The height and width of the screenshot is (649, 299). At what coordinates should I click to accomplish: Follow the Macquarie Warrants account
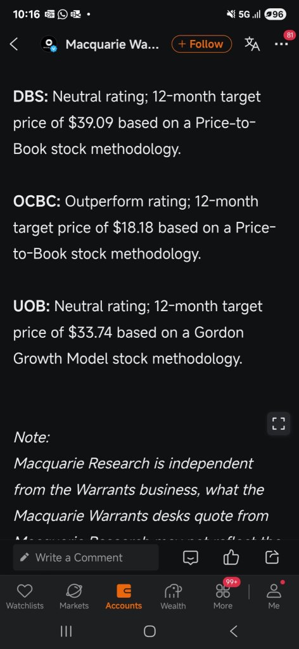(x=202, y=44)
